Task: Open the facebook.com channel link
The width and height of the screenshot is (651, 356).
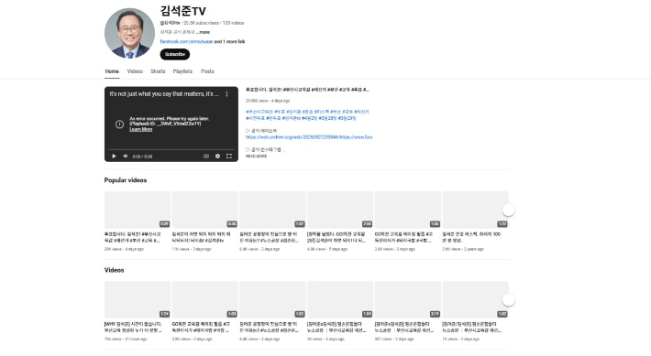Action: [x=186, y=41]
